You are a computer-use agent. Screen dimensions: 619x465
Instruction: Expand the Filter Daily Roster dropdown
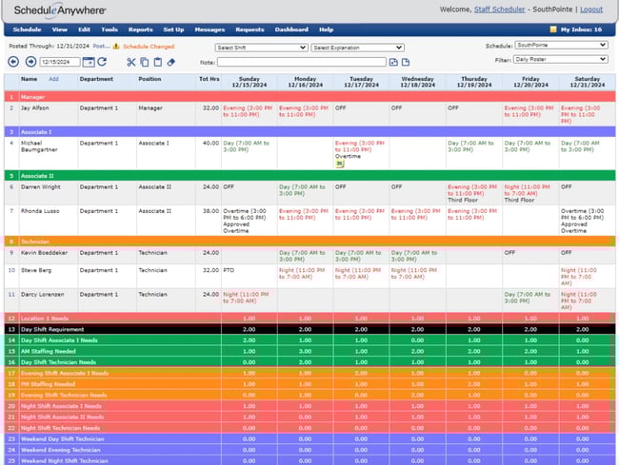560,59
